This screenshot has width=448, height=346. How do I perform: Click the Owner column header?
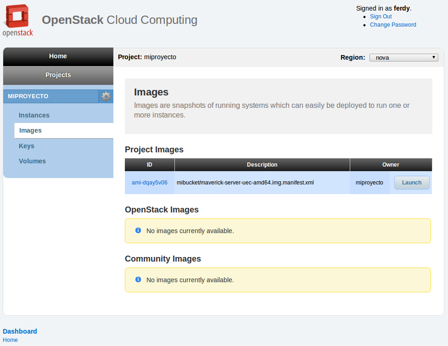click(391, 165)
